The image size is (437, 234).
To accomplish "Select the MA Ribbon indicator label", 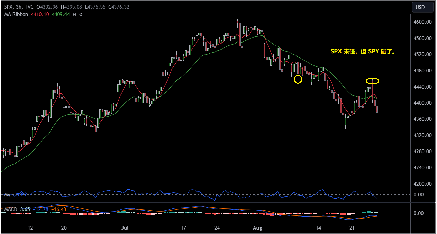I will [x=16, y=14].
